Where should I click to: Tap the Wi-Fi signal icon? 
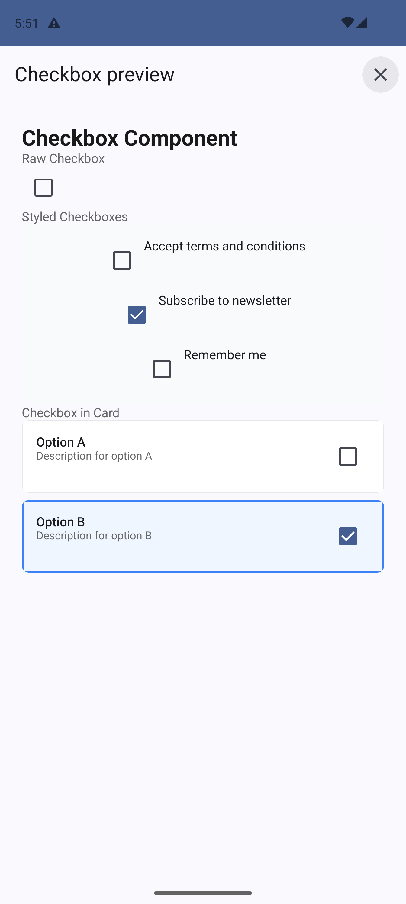tap(347, 23)
